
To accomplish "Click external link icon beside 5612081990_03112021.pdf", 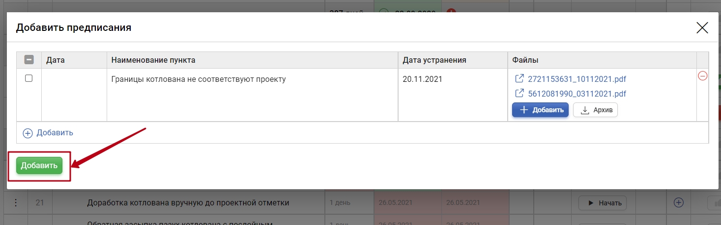I will (x=519, y=94).
